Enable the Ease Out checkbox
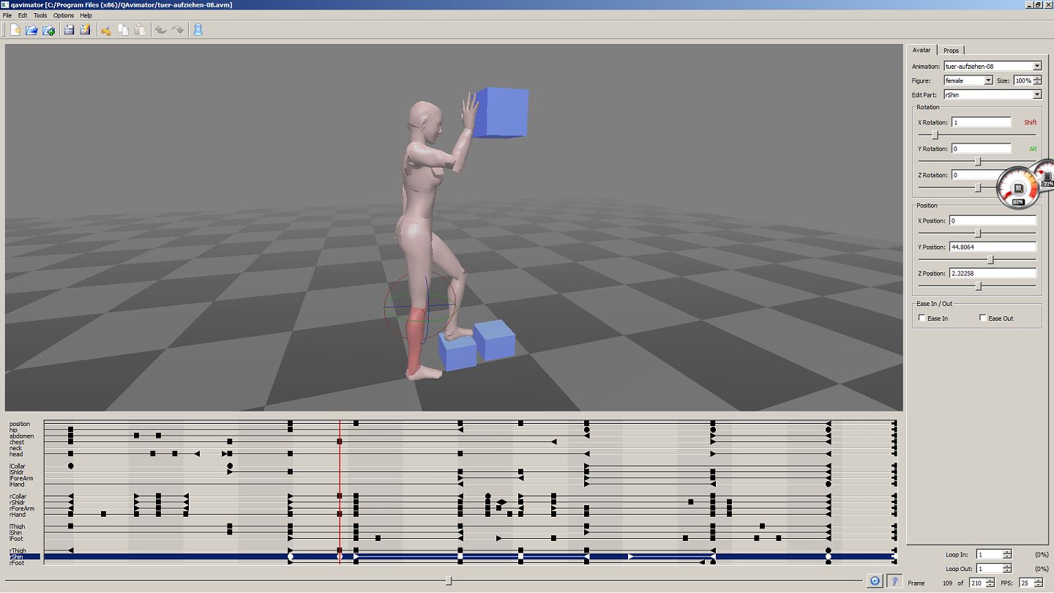Screen dimensions: 1054x593 pyautogui.click(x=982, y=318)
